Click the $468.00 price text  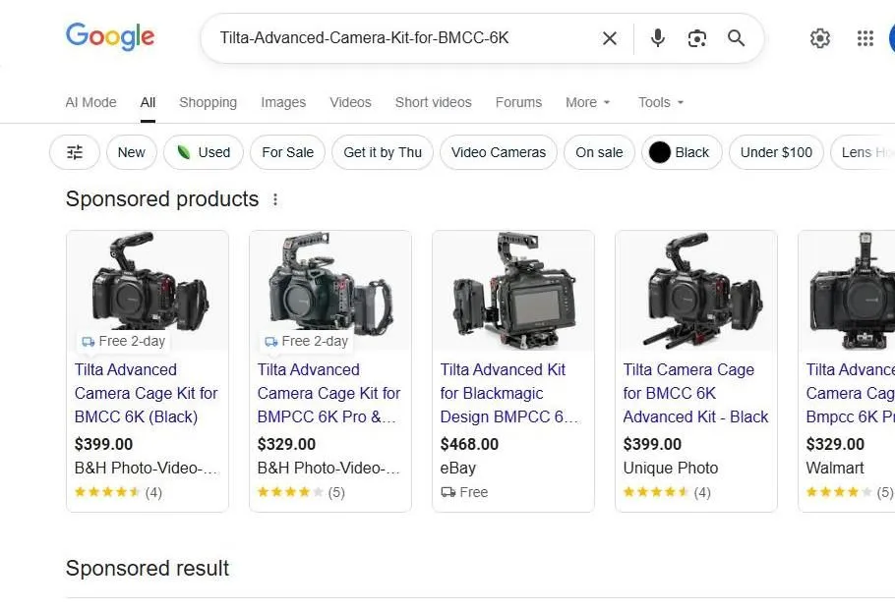tap(469, 444)
